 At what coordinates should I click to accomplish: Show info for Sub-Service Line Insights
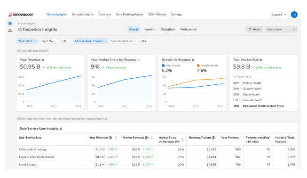click(x=61, y=129)
